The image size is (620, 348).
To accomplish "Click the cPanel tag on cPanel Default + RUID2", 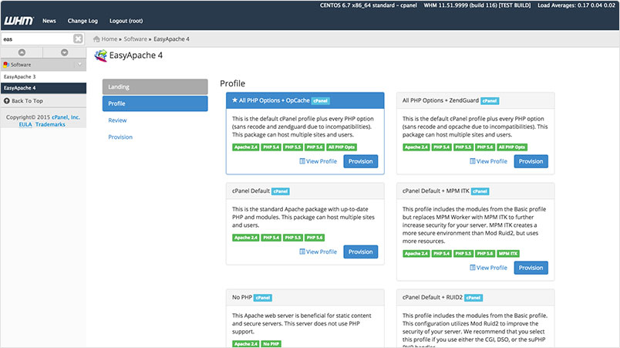I will (473, 298).
